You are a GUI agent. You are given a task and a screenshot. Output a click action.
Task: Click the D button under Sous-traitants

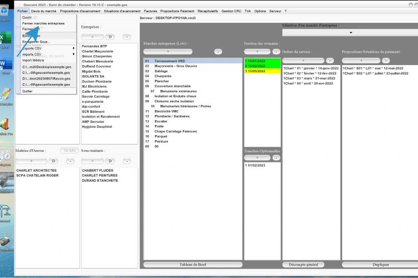pyautogui.click(x=110, y=161)
